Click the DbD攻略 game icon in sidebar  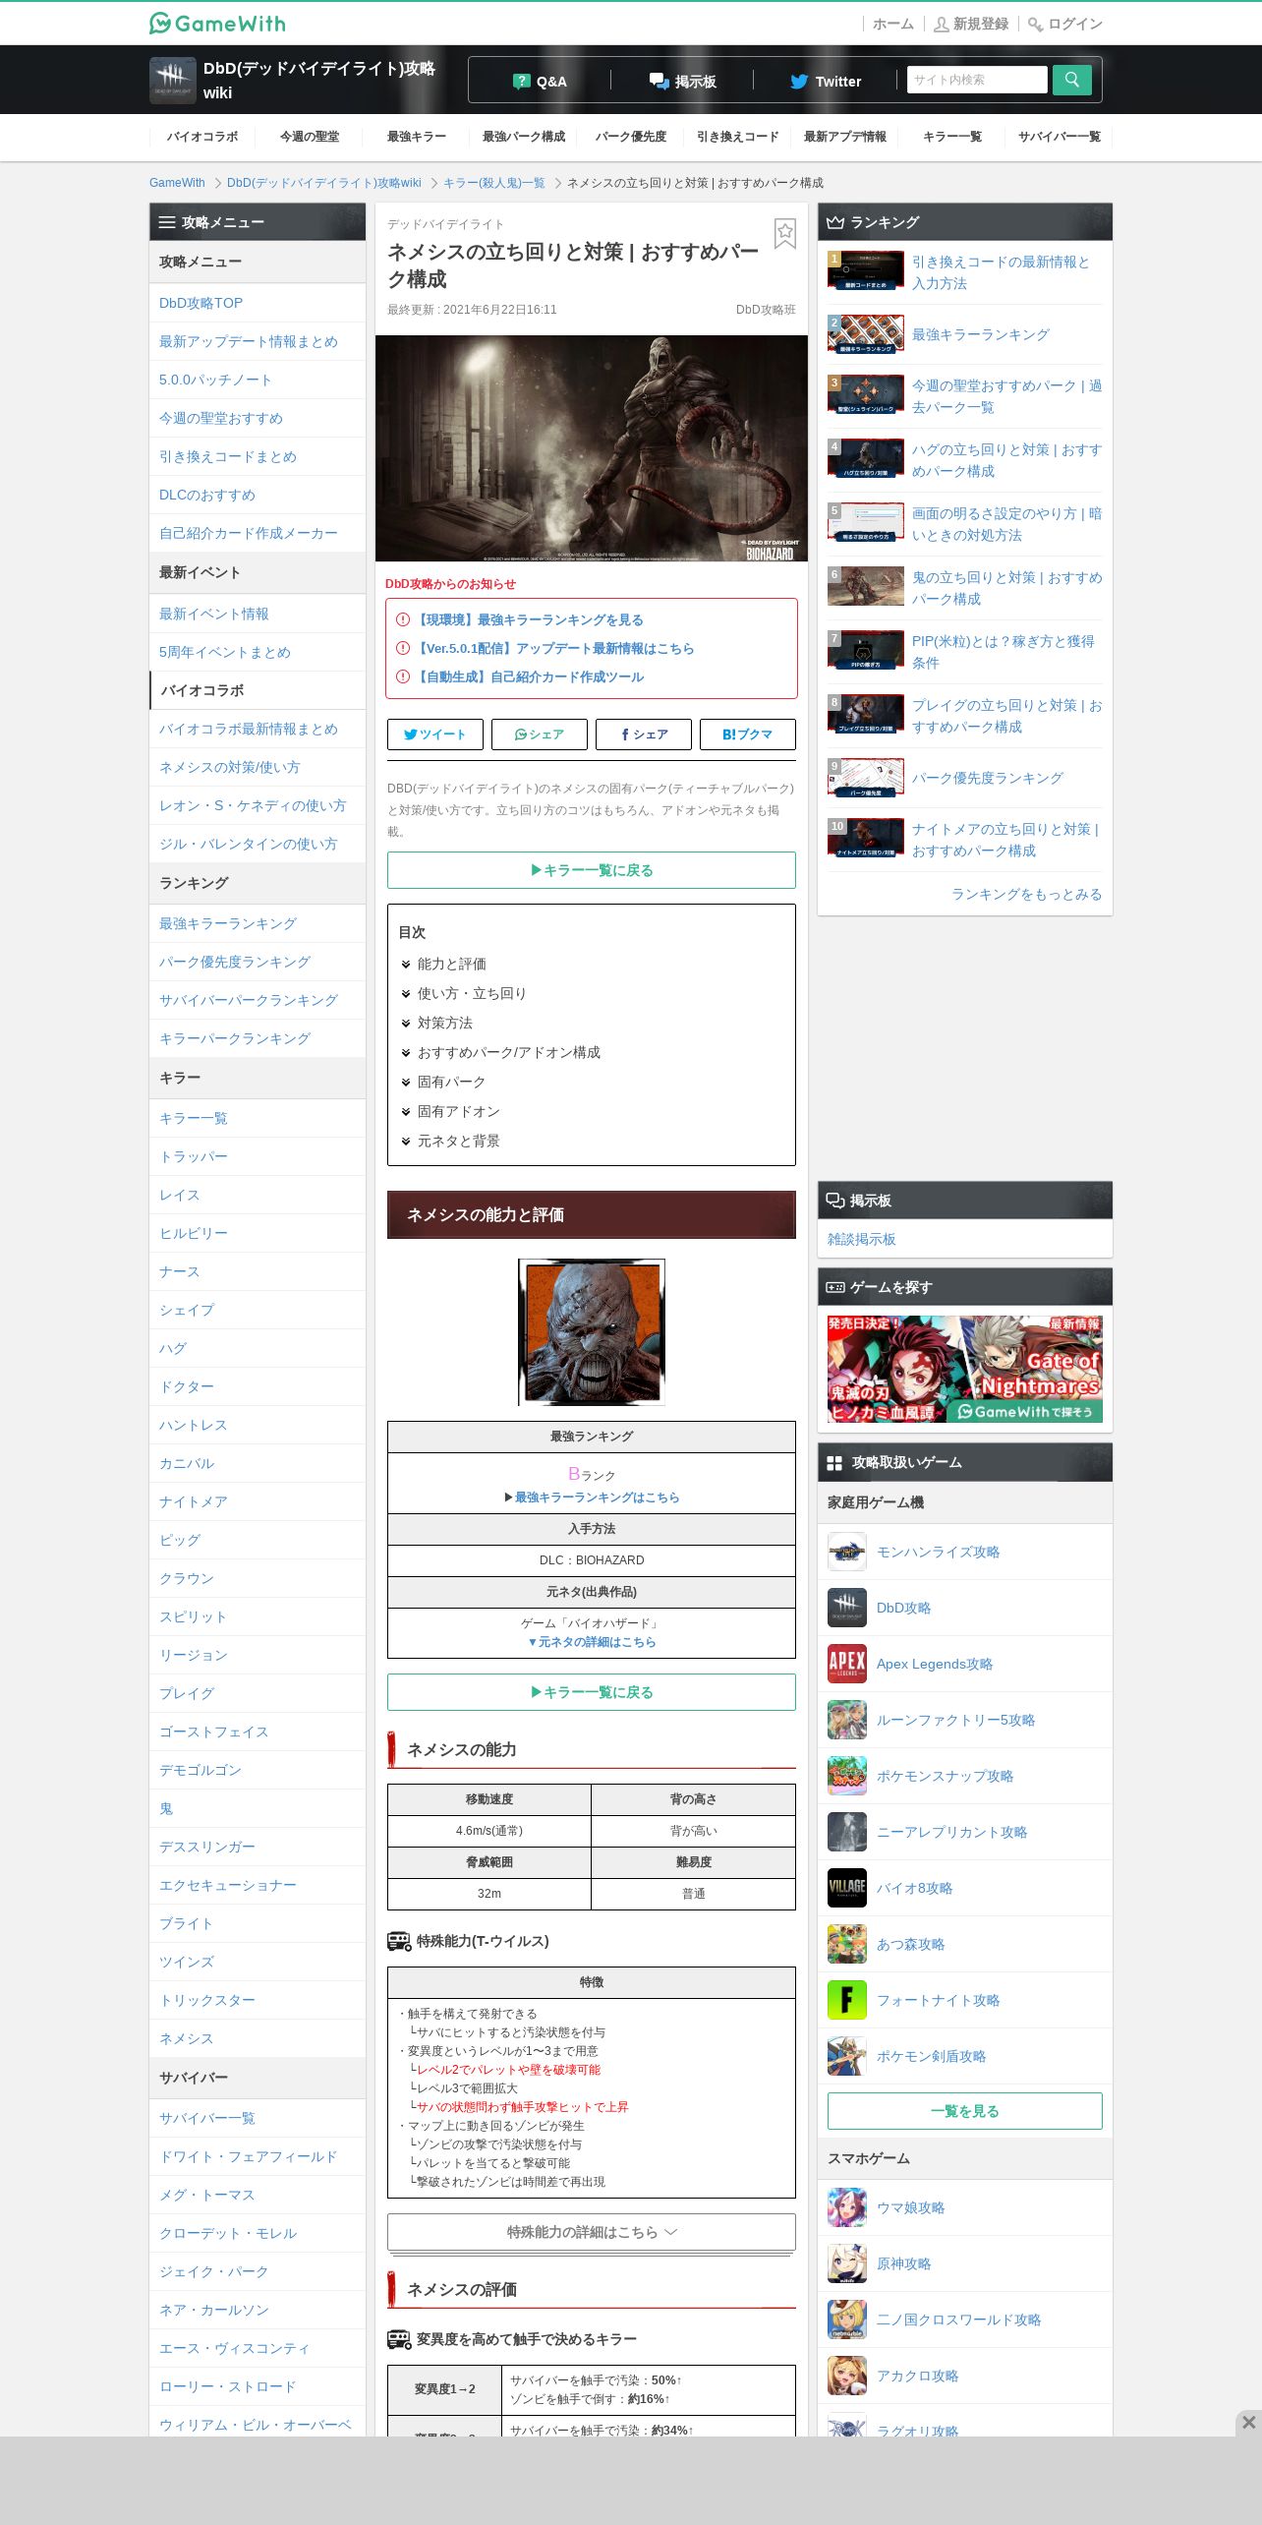(x=847, y=1608)
